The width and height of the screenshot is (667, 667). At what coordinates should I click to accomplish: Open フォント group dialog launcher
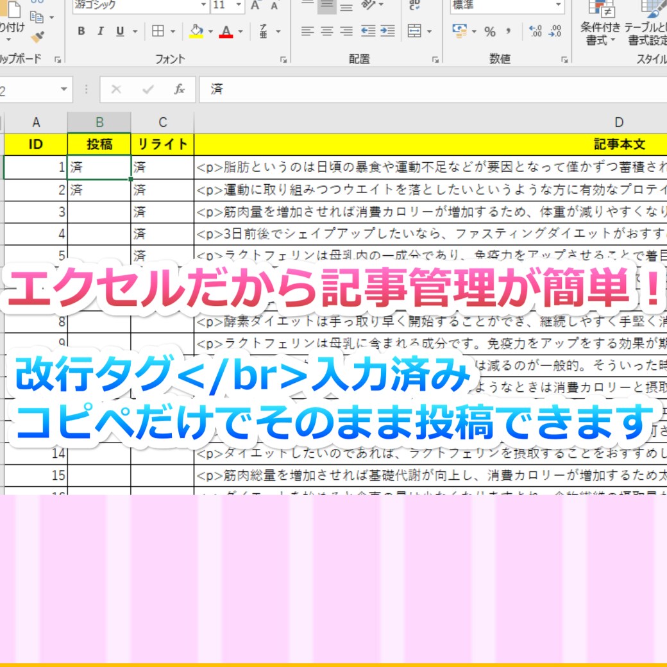(283, 60)
